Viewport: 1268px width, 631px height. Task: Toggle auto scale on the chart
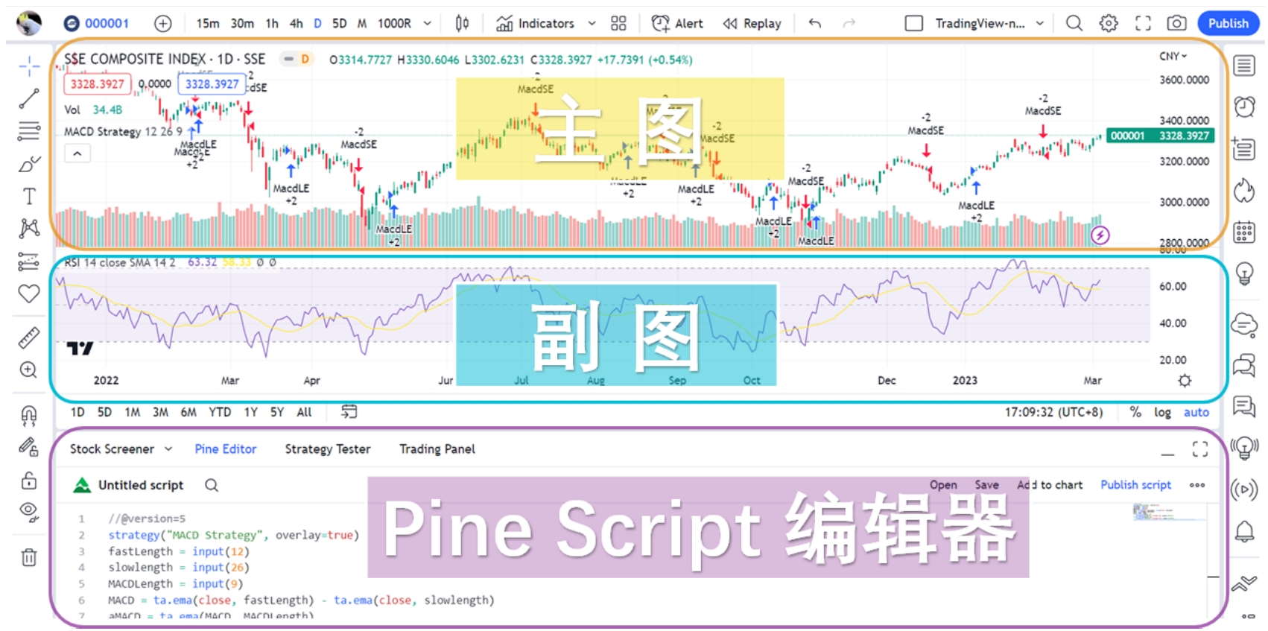pos(1196,412)
